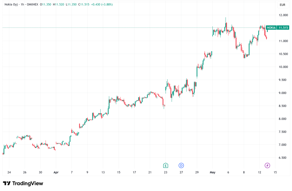Click the 9 date label on time axis
This screenshot has width=292, height=191.
[87, 172]
